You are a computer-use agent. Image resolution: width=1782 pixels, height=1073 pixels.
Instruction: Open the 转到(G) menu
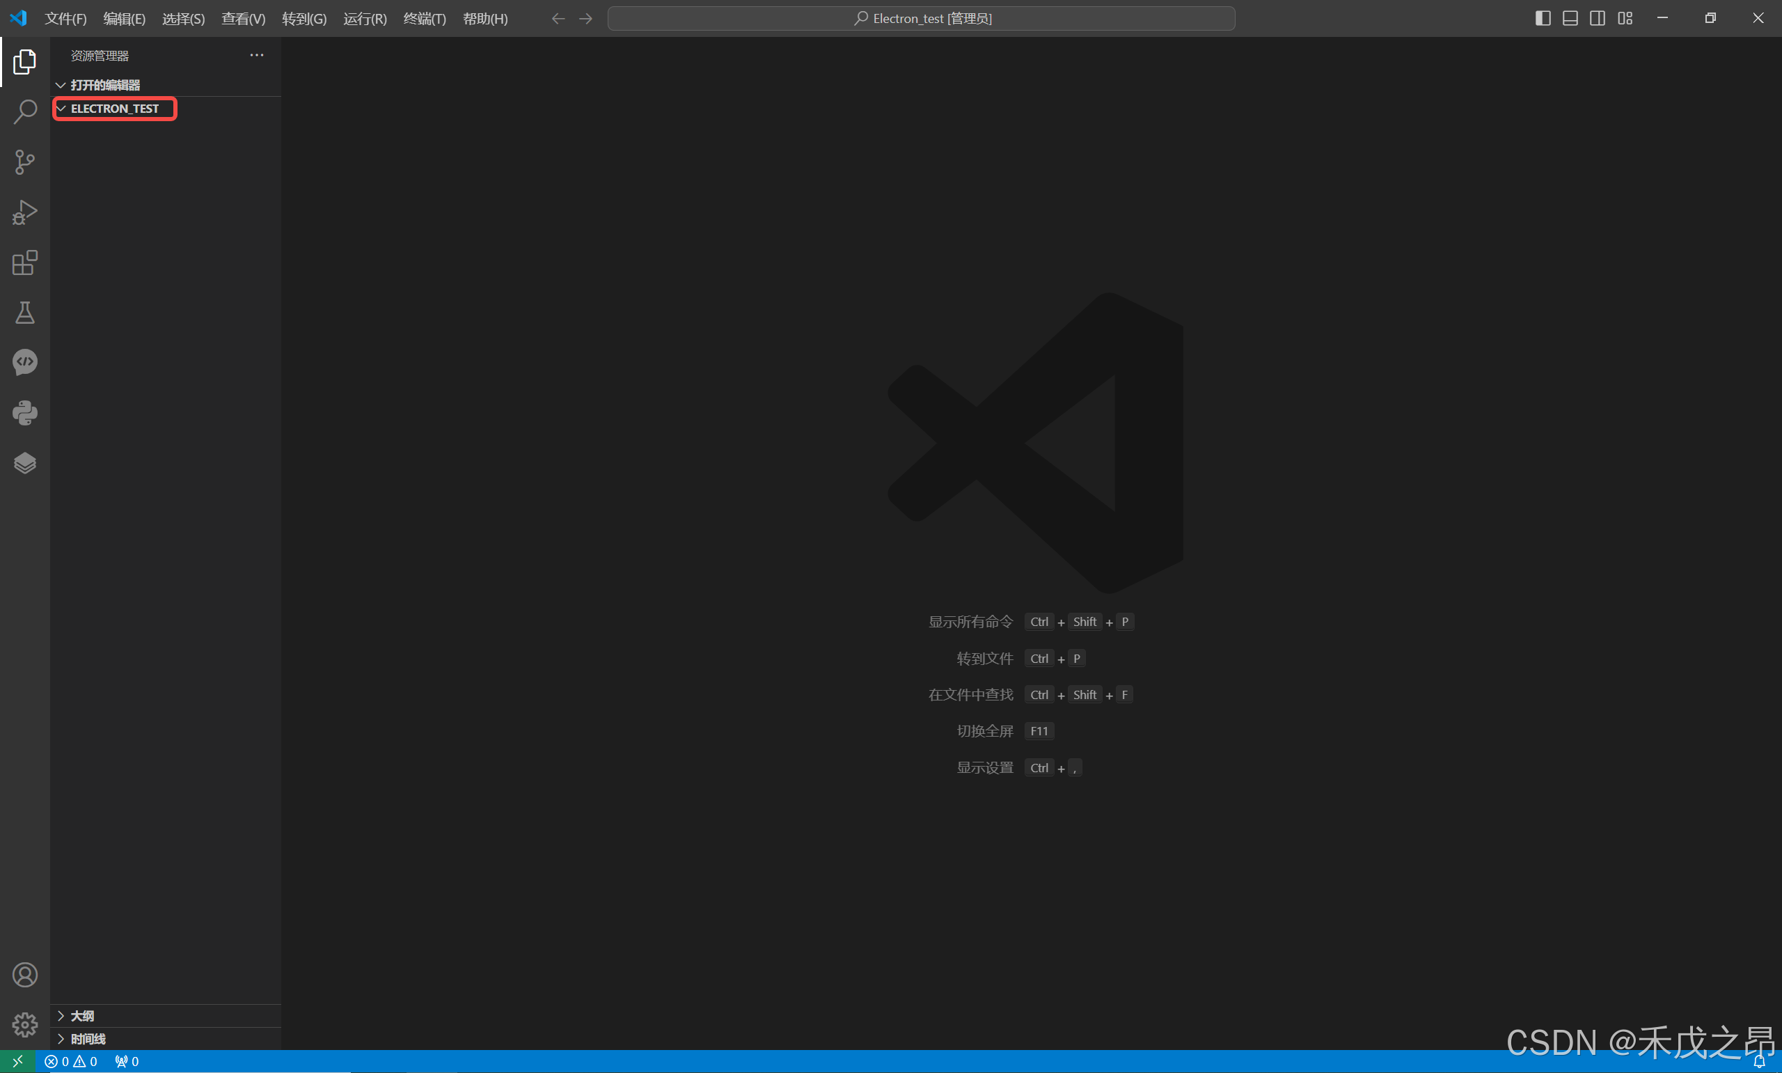(304, 19)
